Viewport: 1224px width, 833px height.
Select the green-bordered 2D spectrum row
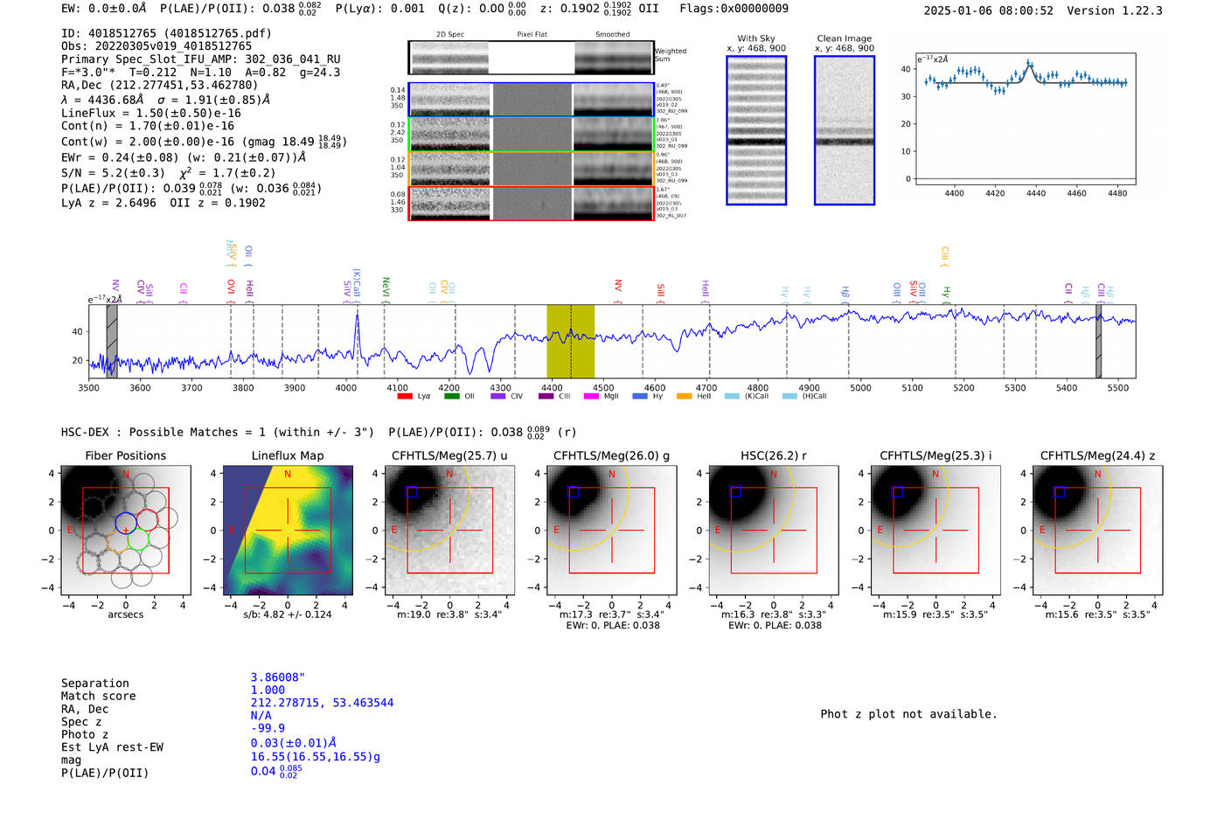click(531, 135)
